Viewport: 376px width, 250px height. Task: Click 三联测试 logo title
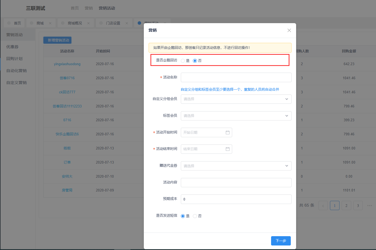pos(35,8)
